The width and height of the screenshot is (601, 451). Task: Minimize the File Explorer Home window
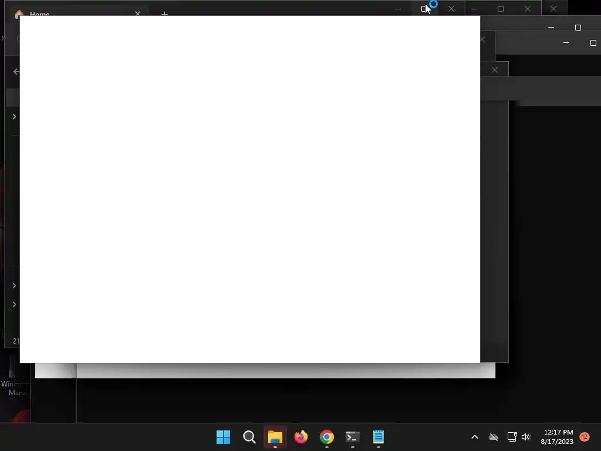398,9
